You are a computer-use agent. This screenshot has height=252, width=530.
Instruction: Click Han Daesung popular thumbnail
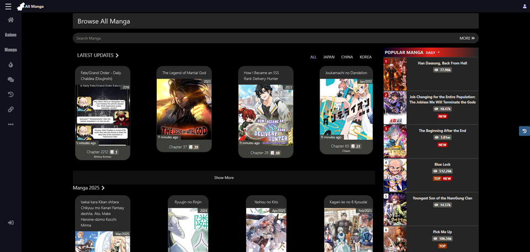pos(395,74)
